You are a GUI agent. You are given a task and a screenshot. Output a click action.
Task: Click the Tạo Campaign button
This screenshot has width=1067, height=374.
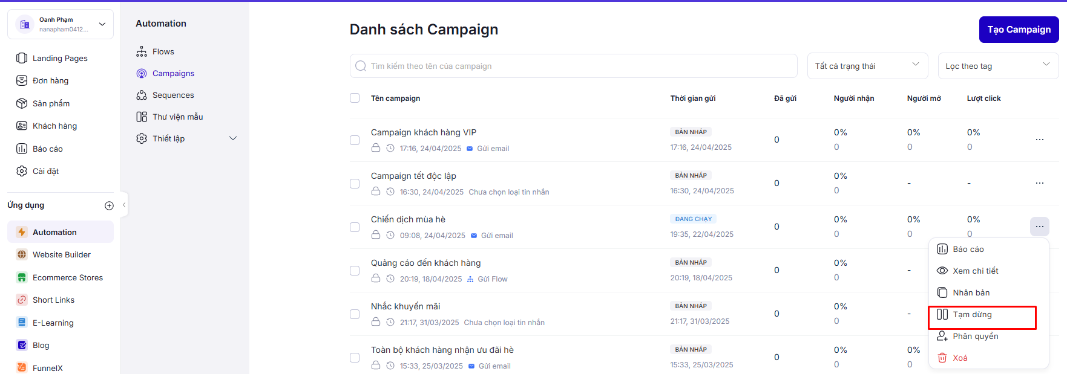[x=1019, y=30]
